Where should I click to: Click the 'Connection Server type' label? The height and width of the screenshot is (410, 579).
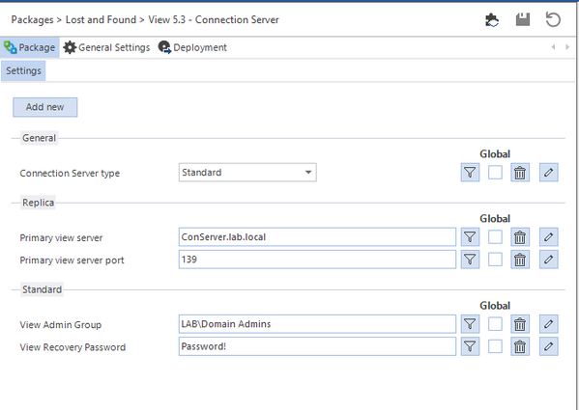[70, 173]
